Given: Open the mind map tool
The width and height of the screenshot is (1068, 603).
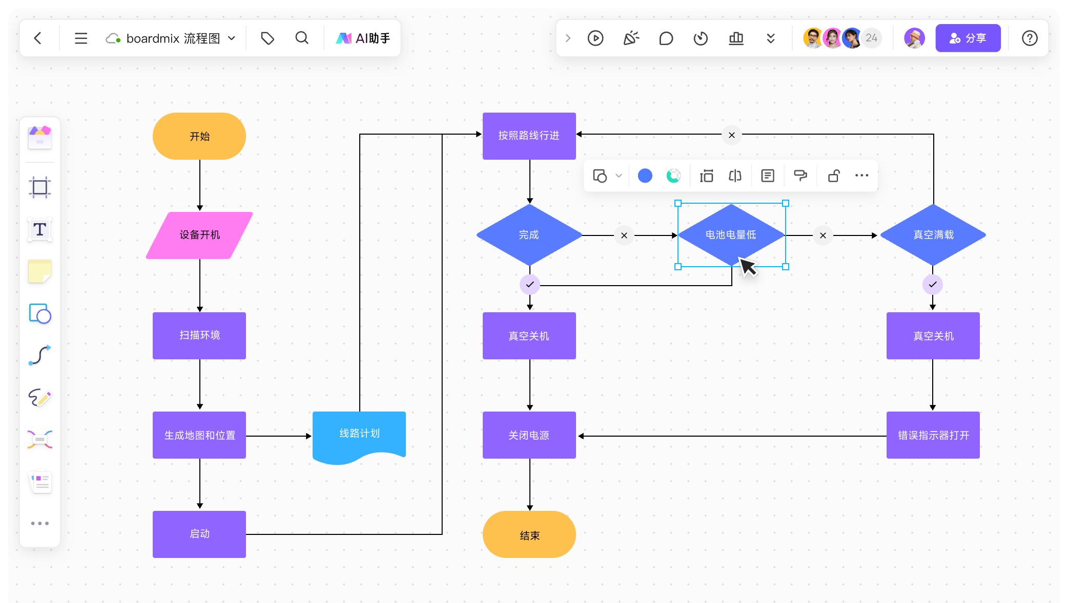Looking at the screenshot, I should 39,440.
